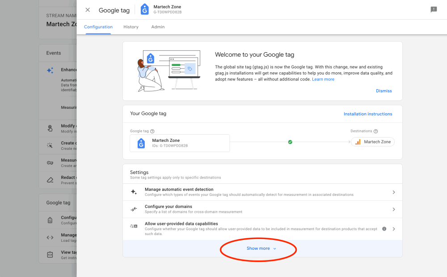Follow the Learn more link
Screen dimensions: 447x277
(x=323, y=79)
